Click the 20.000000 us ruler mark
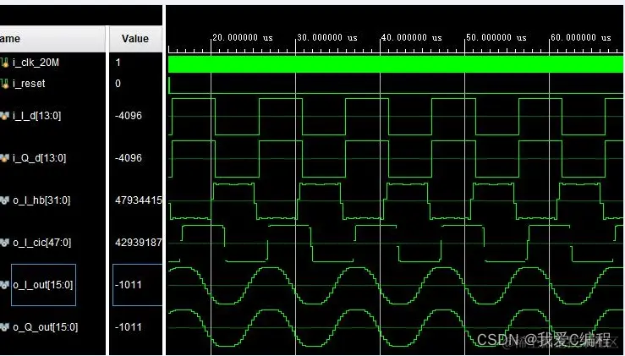The height and width of the screenshot is (356, 625). coord(243,38)
